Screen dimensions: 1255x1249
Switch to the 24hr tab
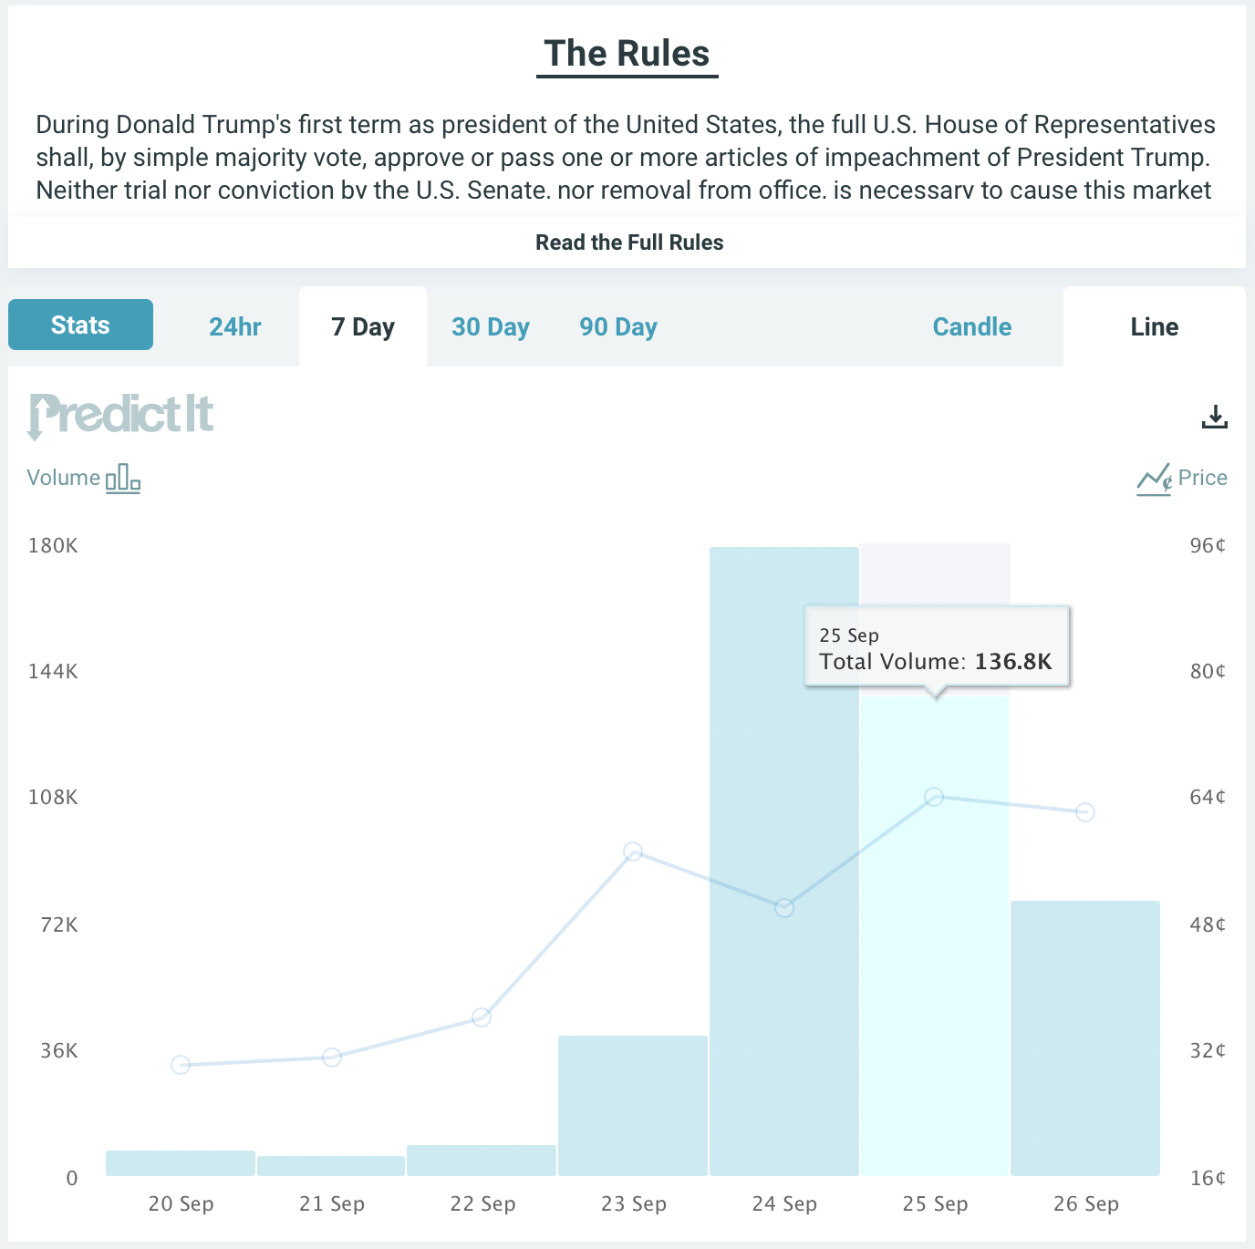coord(235,326)
